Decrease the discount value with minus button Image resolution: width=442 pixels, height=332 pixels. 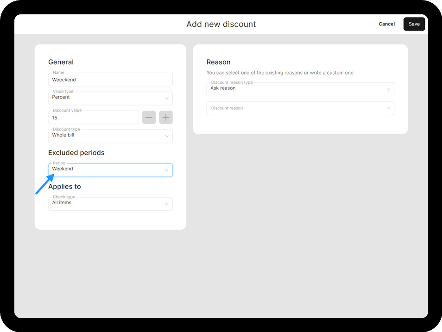tap(149, 118)
